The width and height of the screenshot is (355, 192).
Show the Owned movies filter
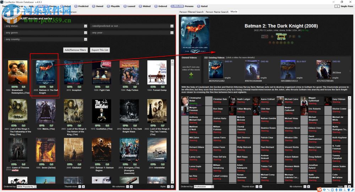coord(98,6)
